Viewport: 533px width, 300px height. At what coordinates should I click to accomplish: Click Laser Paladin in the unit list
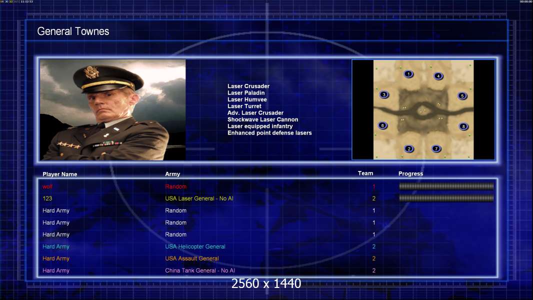click(246, 93)
